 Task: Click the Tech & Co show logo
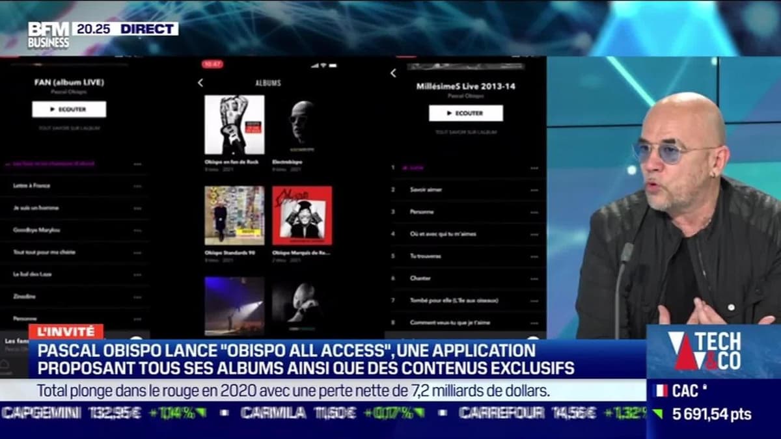pos(704,351)
